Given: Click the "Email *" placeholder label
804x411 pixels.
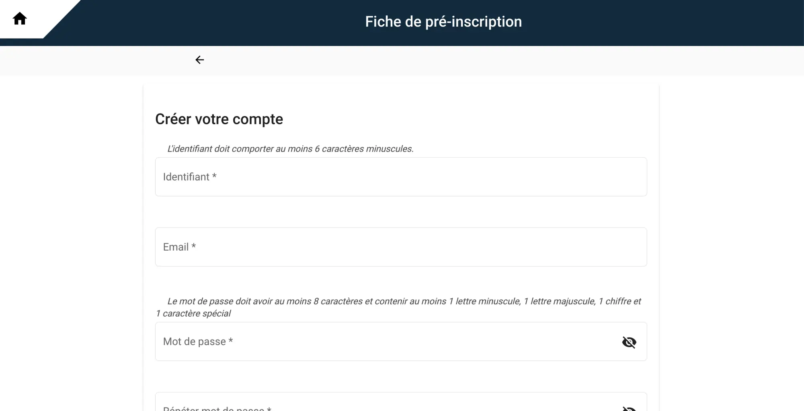Looking at the screenshot, I should pyautogui.click(x=179, y=247).
